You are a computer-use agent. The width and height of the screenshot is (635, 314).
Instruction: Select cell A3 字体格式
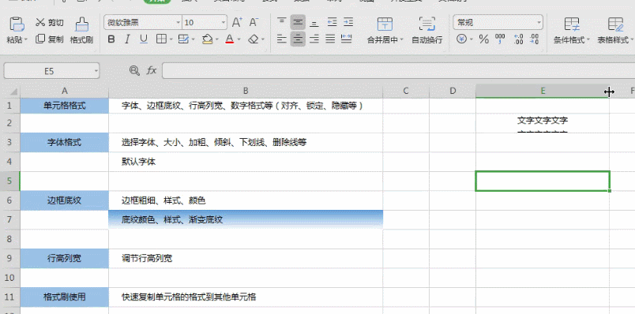pos(65,143)
